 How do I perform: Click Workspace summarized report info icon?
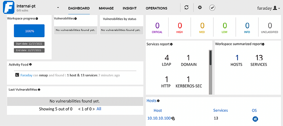(263, 44)
